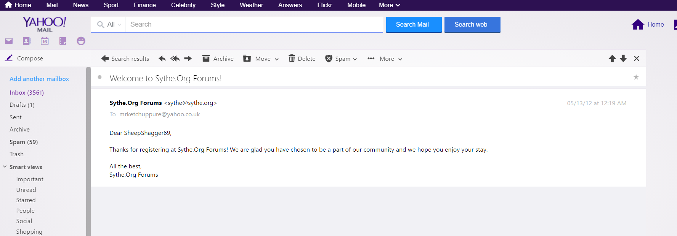Image resolution: width=677 pixels, height=236 pixels.
Task: Click sender name Sythe.Org Forums
Action: point(136,103)
